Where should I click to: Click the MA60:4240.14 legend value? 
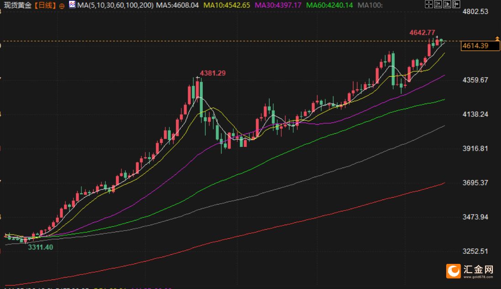coord(329,5)
